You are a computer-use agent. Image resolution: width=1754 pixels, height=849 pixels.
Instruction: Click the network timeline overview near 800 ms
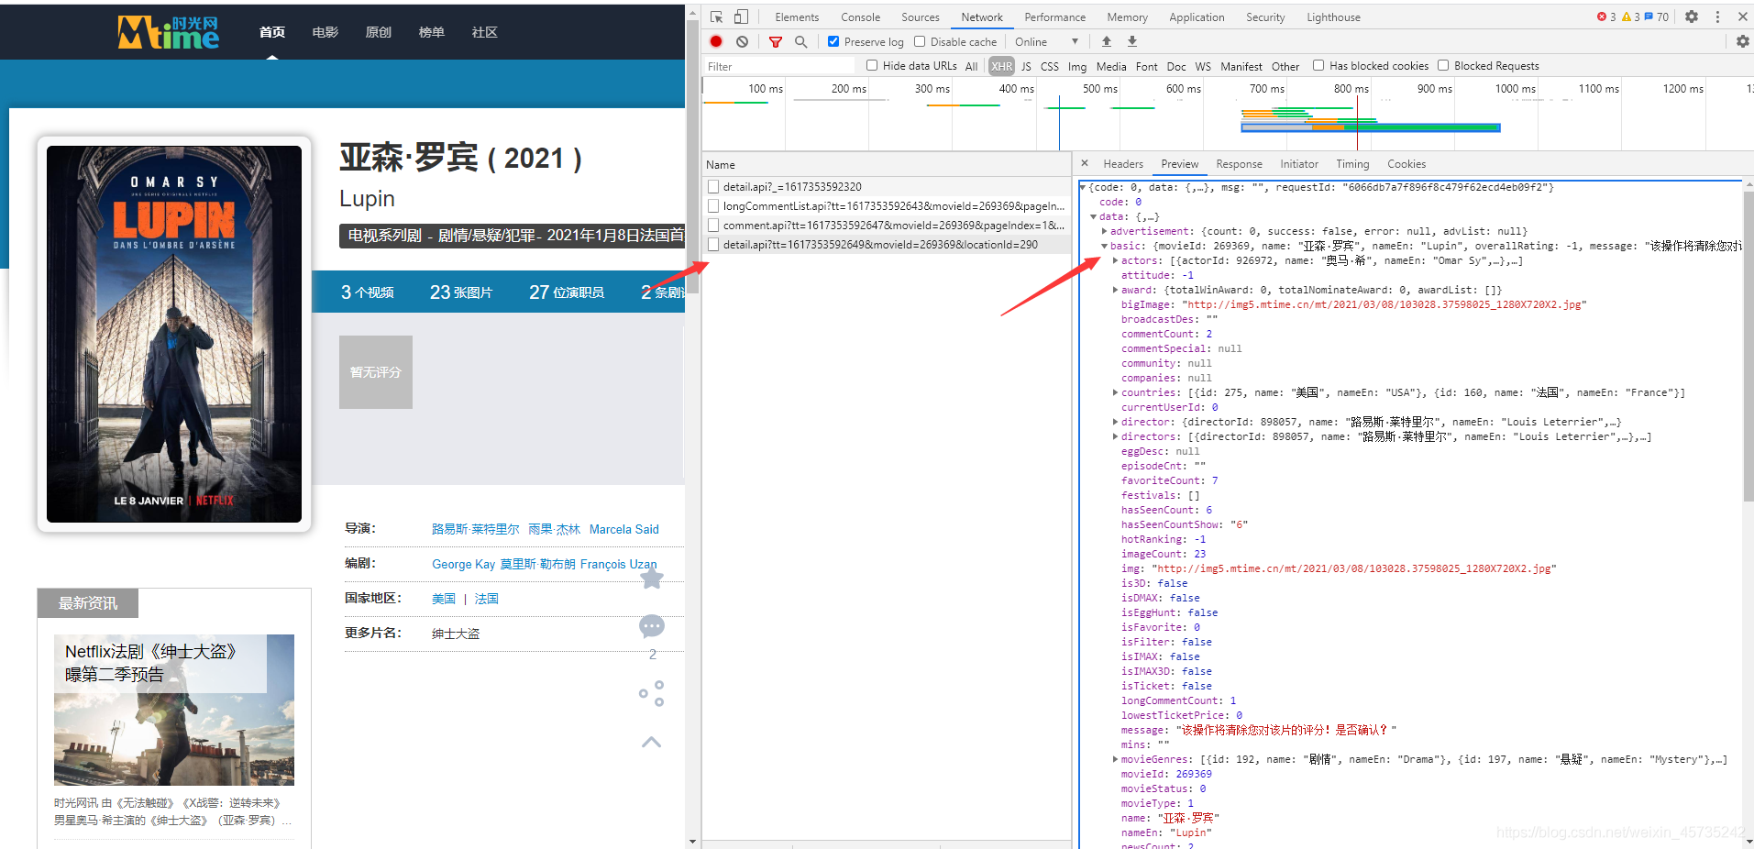pos(1357,115)
